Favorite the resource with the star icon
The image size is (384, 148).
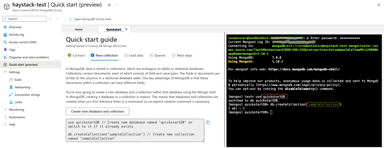point(109,5)
